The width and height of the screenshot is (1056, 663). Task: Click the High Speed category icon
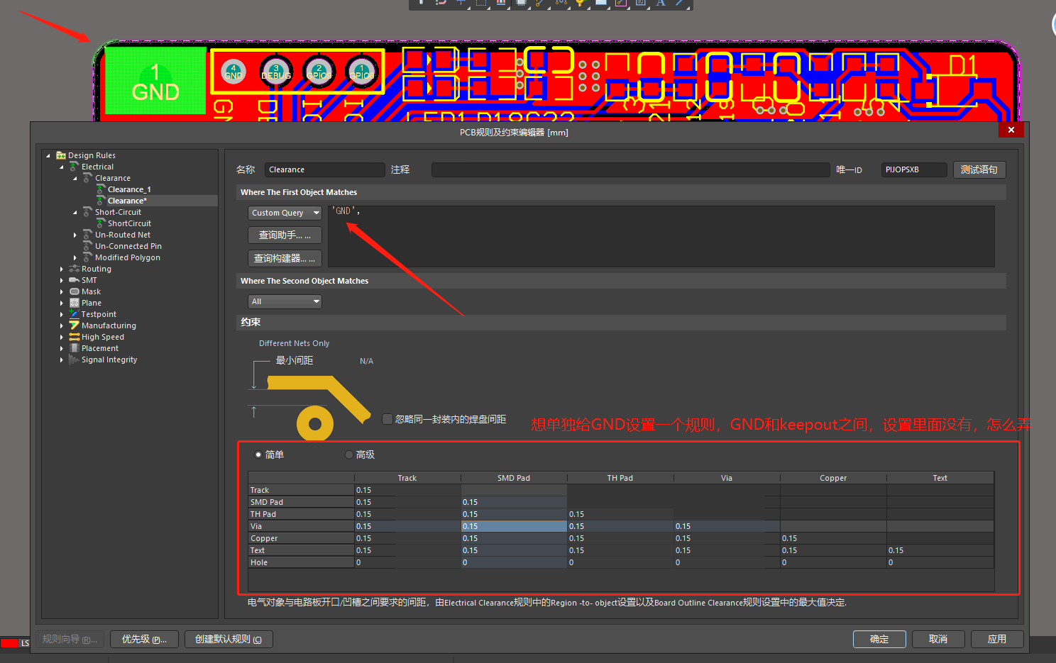tap(75, 337)
